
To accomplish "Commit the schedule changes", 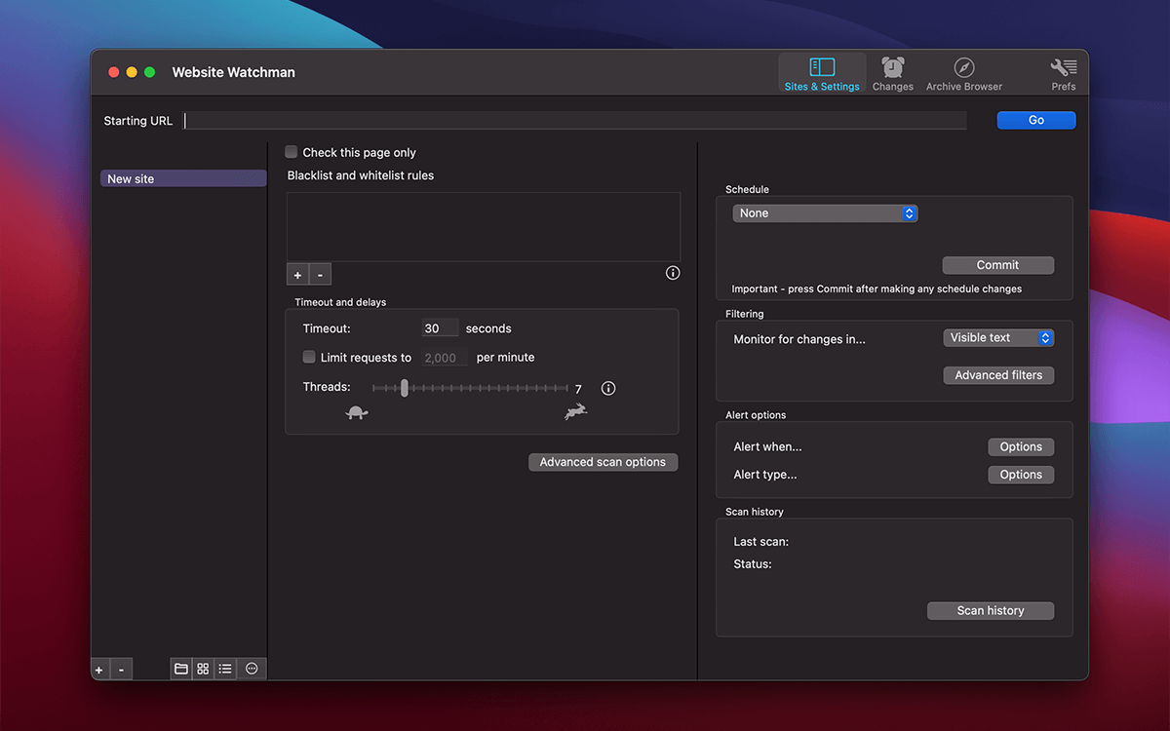I will click(997, 265).
